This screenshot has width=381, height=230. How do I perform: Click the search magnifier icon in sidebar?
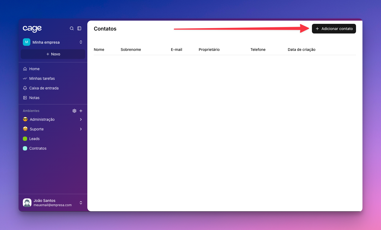pyautogui.click(x=72, y=28)
